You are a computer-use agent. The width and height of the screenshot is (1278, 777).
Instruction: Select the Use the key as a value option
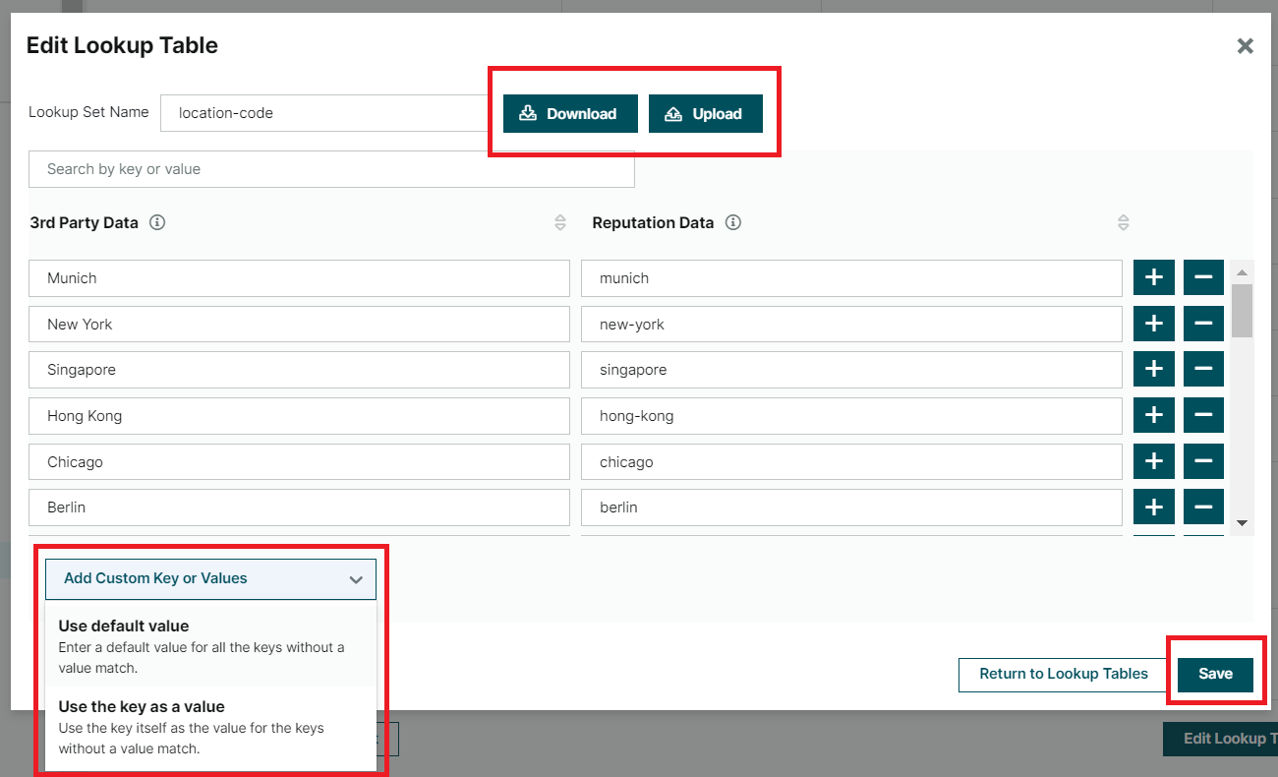(x=210, y=727)
